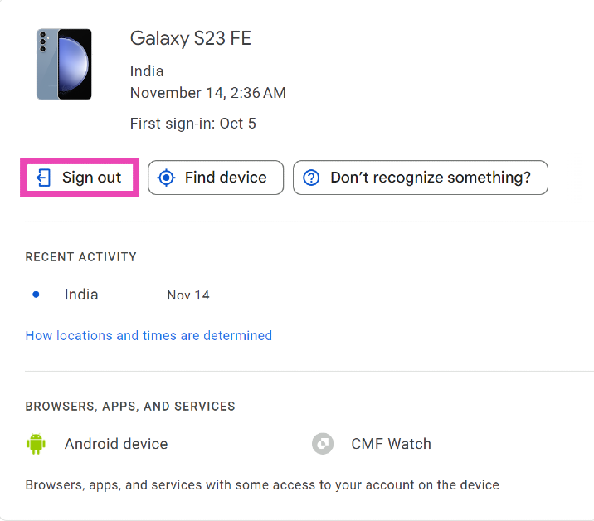Click the green Android robot icon

click(36, 444)
